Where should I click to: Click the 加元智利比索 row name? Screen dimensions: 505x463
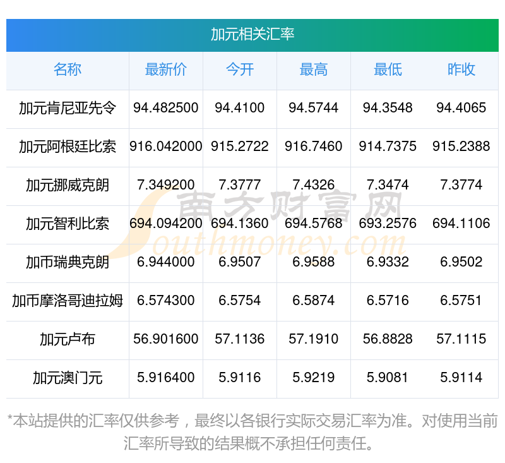(68, 224)
